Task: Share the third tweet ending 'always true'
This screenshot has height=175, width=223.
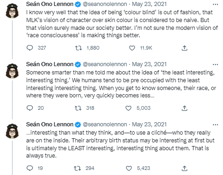Action: point(185,168)
